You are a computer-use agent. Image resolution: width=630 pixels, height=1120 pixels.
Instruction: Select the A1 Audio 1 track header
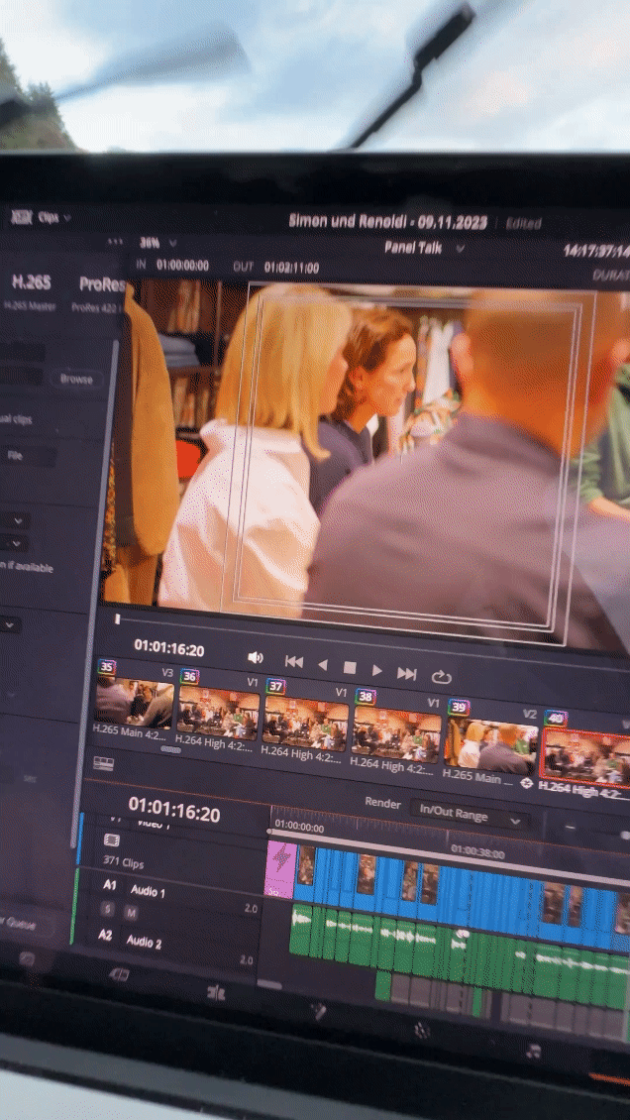point(134,889)
